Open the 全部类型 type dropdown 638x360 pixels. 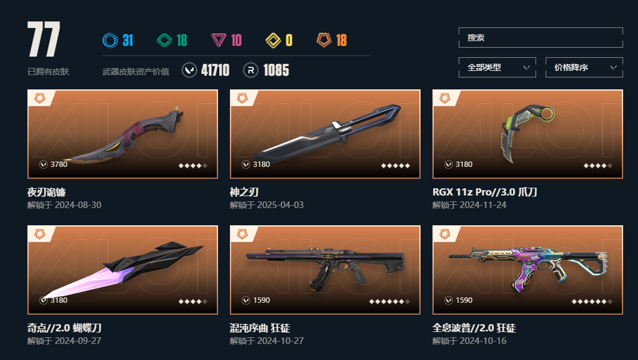coord(497,67)
